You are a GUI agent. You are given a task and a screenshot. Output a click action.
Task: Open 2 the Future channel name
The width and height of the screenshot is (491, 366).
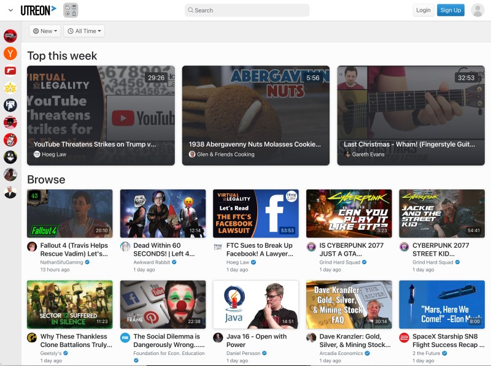pyautogui.click(x=426, y=353)
